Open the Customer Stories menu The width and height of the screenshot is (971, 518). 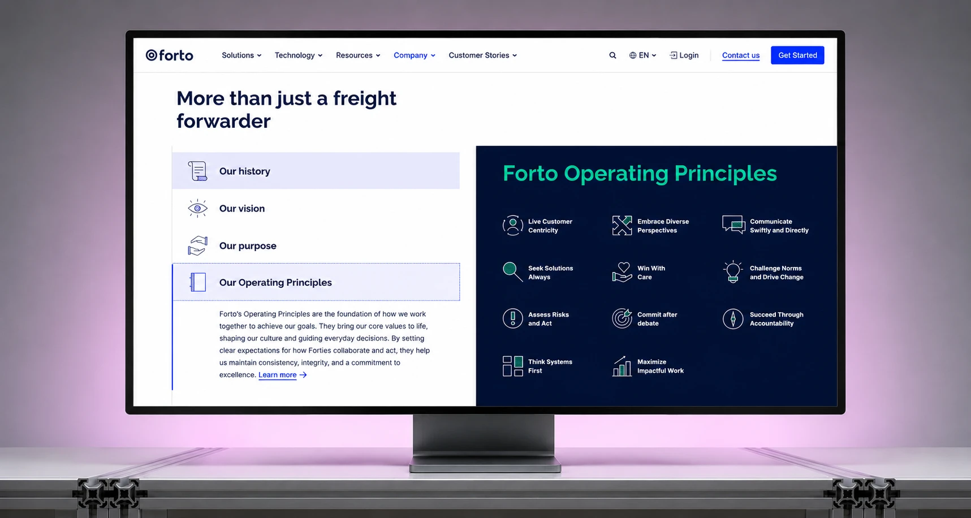pyautogui.click(x=483, y=55)
